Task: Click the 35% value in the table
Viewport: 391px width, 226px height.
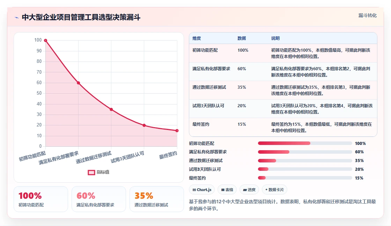Action: [x=242, y=87]
